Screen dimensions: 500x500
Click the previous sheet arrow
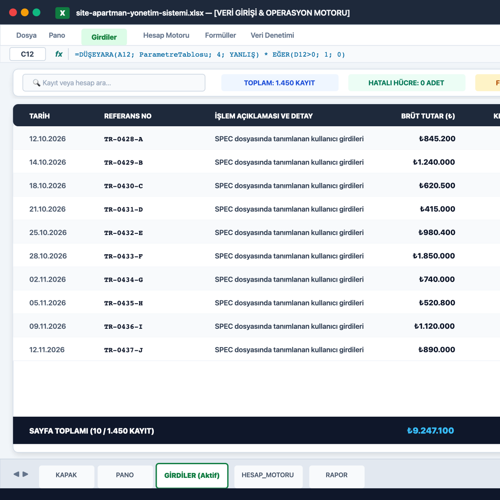tap(17, 474)
